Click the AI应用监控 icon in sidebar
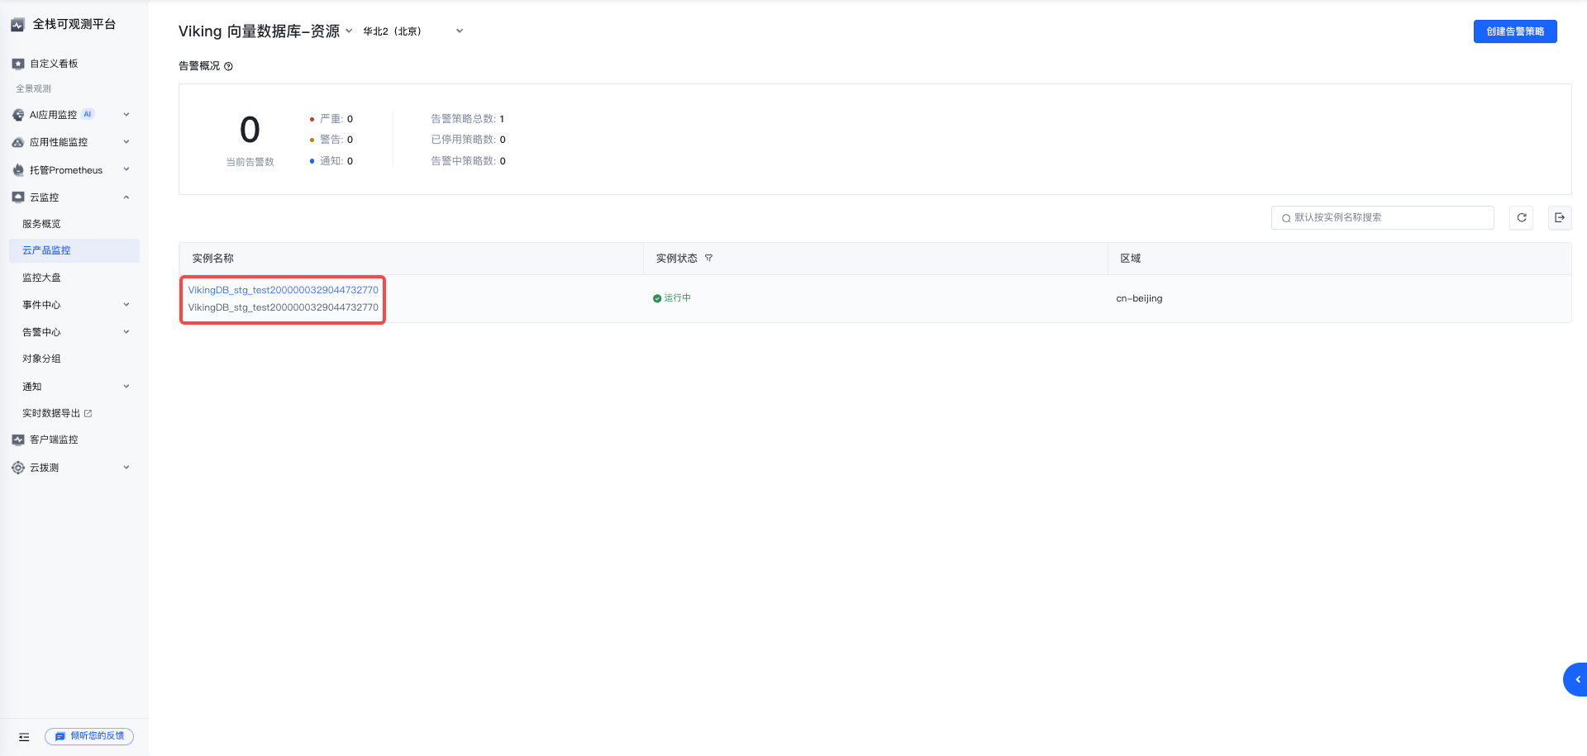The height and width of the screenshot is (756, 1587). [18, 115]
